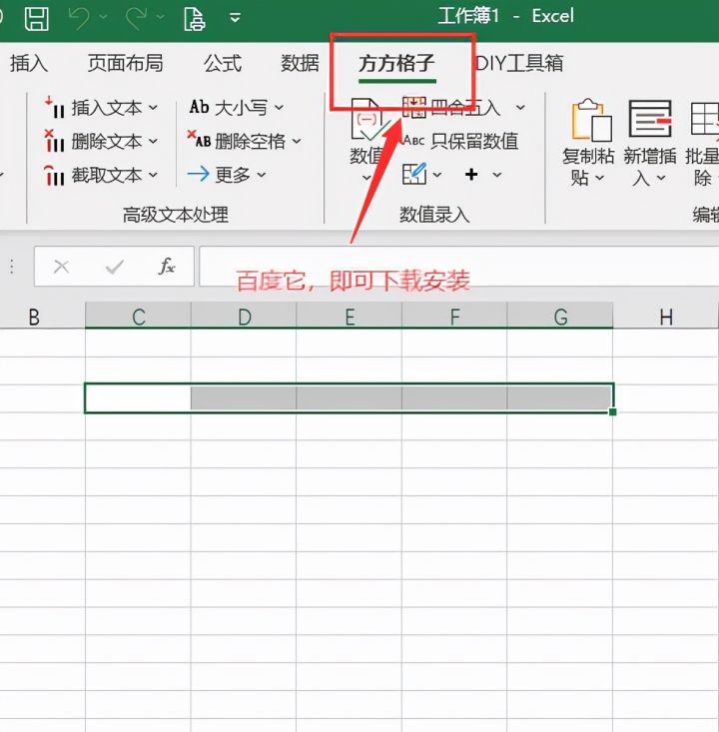This screenshot has height=732, width=719.
Task: Select column E header
Action: coord(350,317)
